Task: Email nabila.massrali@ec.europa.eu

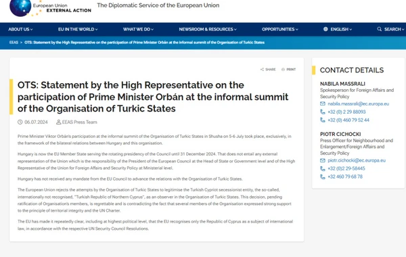Action: click(359, 103)
